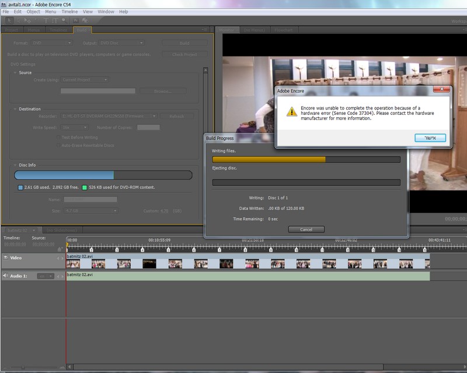Image resolution: width=467 pixels, height=373 pixels.
Task: Click the Browse button
Action: point(163,91)
